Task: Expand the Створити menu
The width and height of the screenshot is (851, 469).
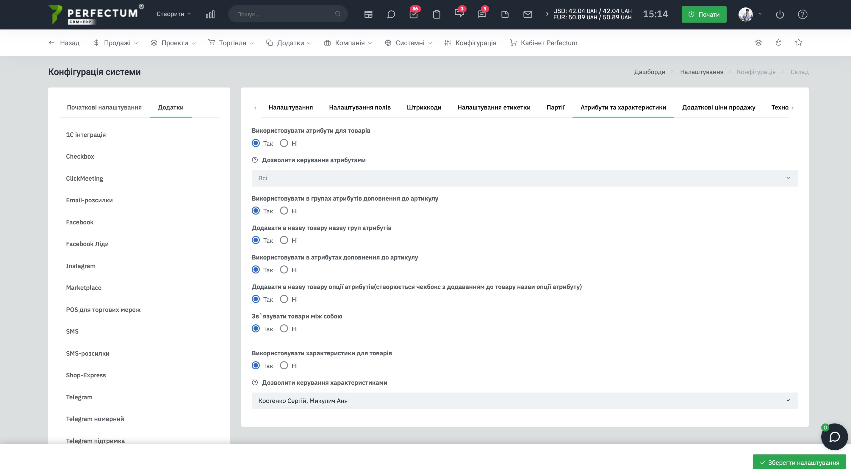Action: pos(173,14)
